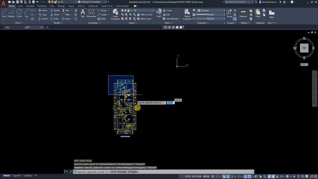Click Match Layer button

tap(144, 19)
